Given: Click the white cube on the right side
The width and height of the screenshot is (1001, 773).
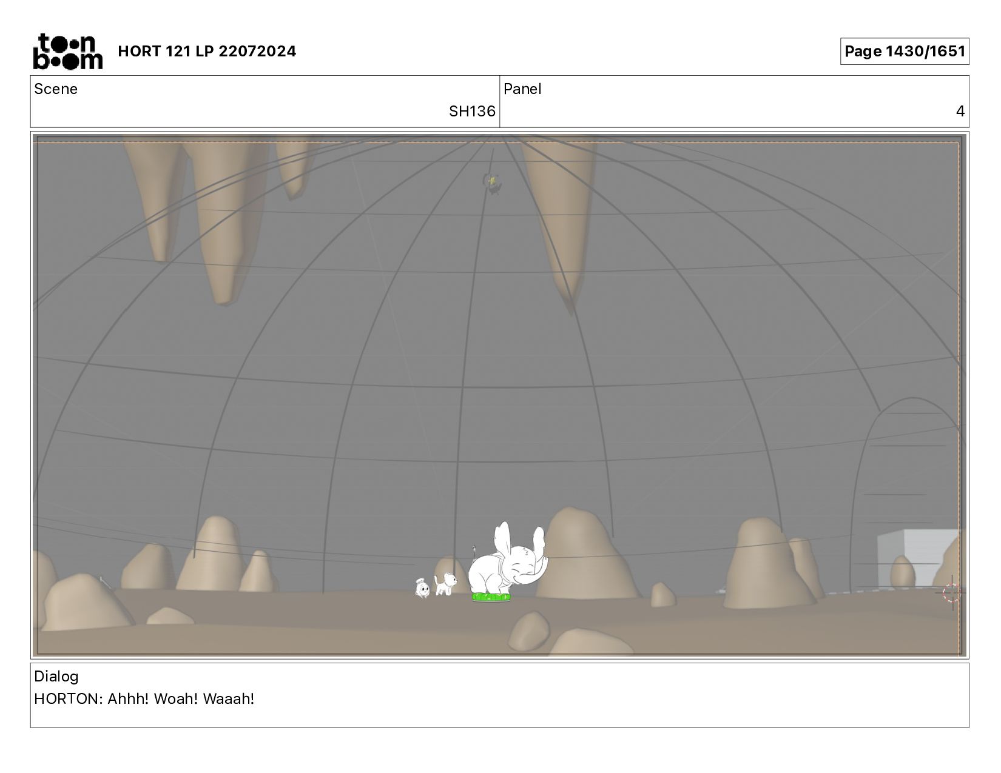Looking at the screenshot, I should click(917, 558).
